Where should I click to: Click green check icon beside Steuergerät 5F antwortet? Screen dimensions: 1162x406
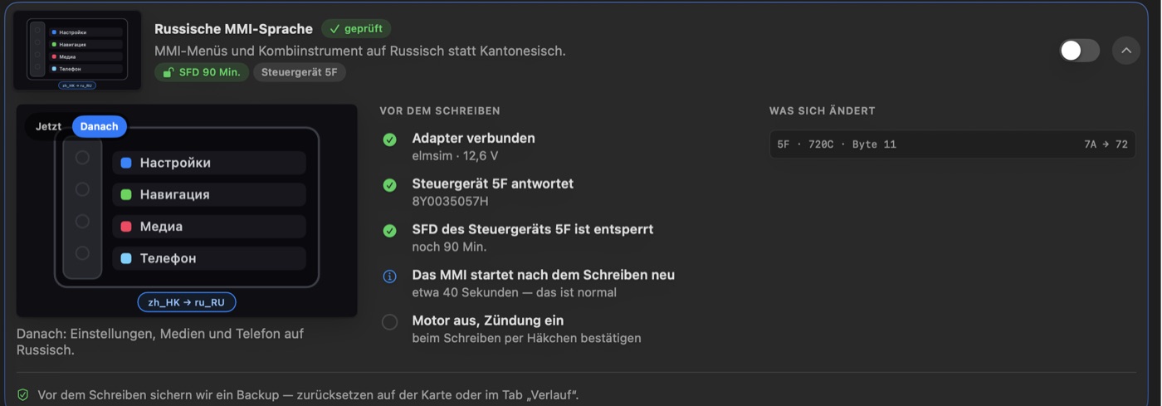pos(389,185)
